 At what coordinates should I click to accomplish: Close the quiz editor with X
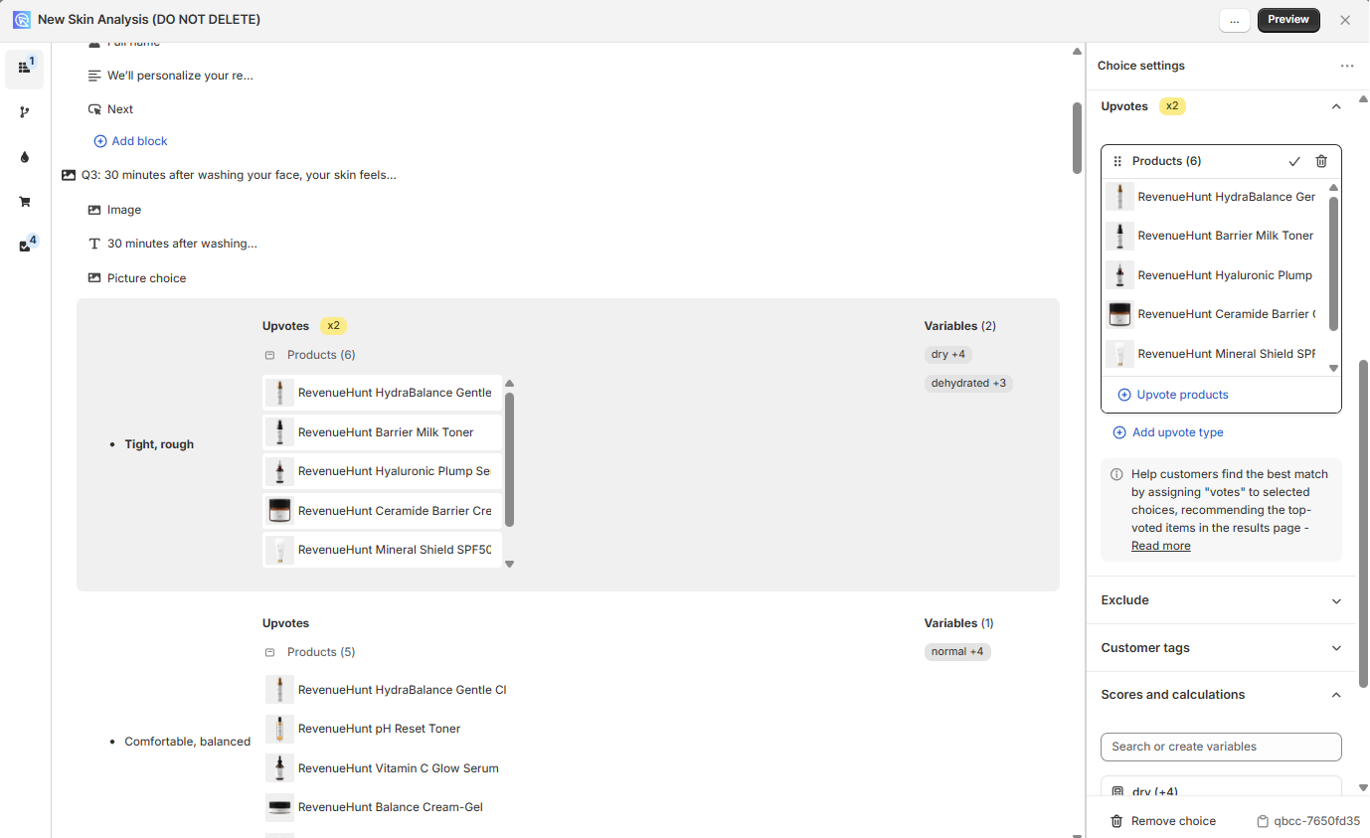click(1345, 20)
